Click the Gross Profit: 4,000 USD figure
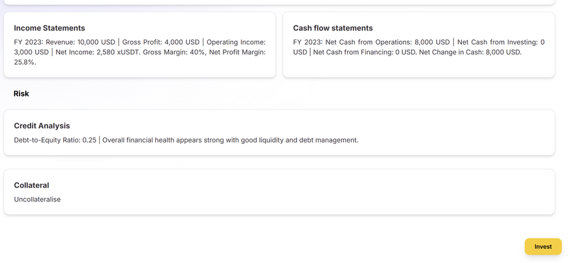This screenshot has width=570, height=263. [x=161, y=42]
